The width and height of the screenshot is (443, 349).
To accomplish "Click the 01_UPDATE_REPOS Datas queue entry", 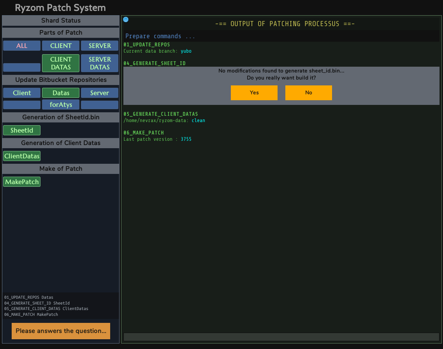I will coord(28,297).
